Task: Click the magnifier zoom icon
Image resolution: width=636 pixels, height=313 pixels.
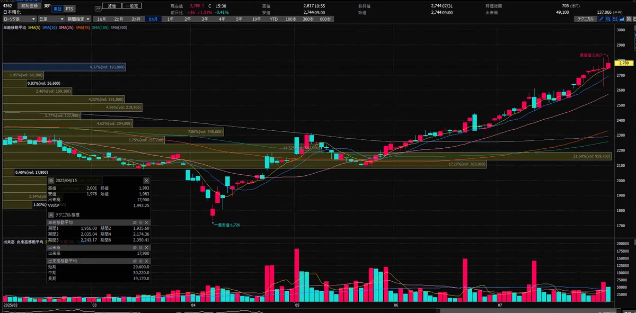Action: [608, 19]
